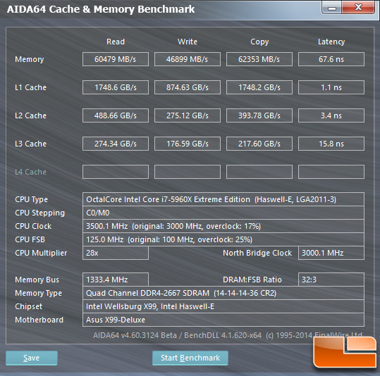The image size is (380, 376).
Task: Click L3 Cache Latency value 15.8 ns
Action: (331, 144)
